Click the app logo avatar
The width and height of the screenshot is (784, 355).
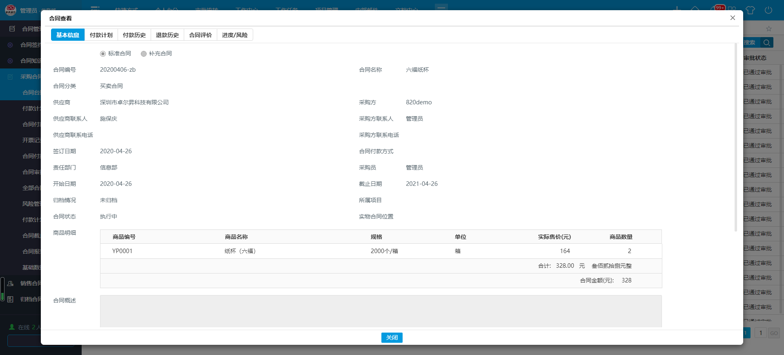tap(11, 9)
